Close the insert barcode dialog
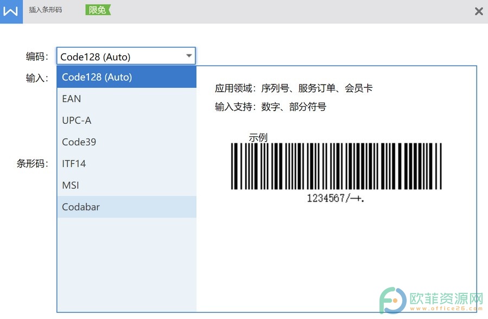This screenshot has width=488, height=319. click(479, 11)
